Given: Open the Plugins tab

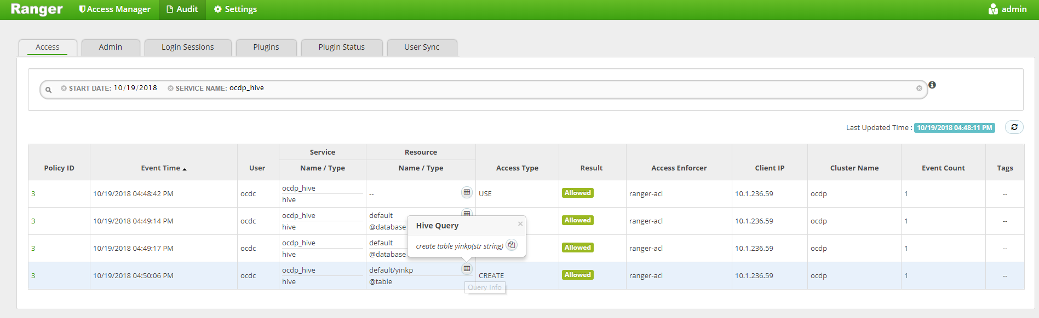Looking at the screenshot, I should point(266,47).
